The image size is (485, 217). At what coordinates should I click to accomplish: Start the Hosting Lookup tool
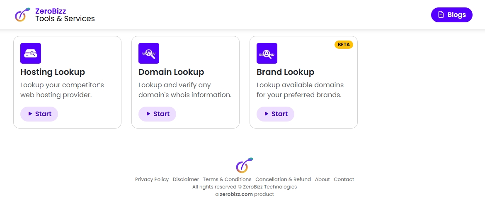[x=39, y=114]
